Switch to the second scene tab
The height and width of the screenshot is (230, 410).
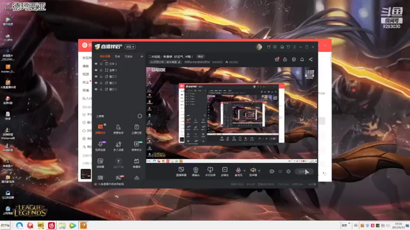coord(117,56)
